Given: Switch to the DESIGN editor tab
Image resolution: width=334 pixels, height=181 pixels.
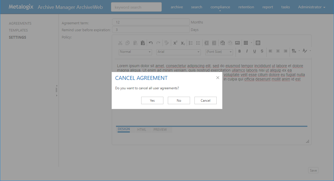Looking at the screenshot, I should point(124,129).
